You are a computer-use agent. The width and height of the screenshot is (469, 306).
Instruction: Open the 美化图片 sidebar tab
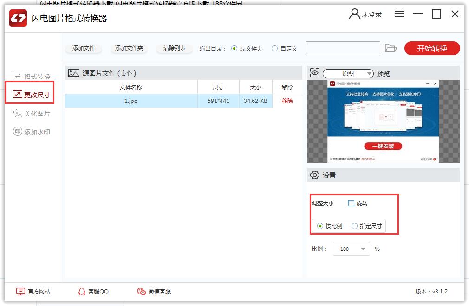click(x=32, y=114)
